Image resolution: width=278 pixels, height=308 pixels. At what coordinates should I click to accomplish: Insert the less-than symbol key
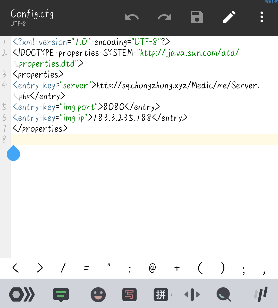point(15,268)
